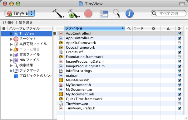The width and height of the screenshot is (188, 120).
Task: Check the TinyView.app target checkbox
Action: (179, 103)
